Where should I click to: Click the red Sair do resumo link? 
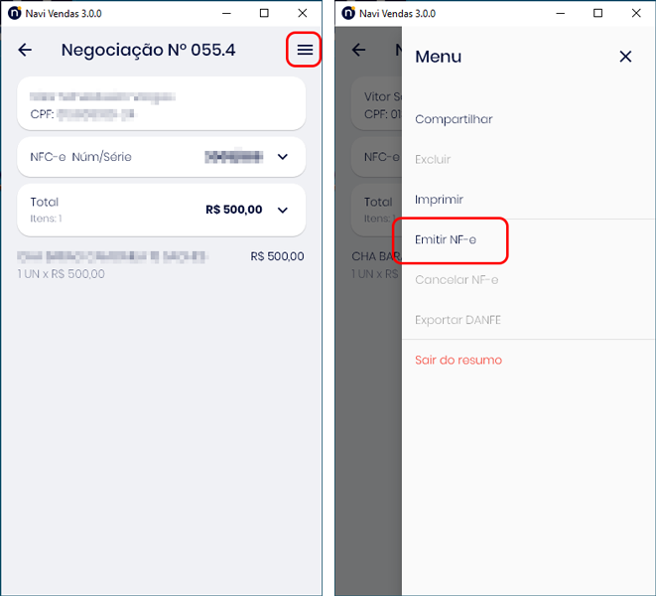(x=459, y=361)
